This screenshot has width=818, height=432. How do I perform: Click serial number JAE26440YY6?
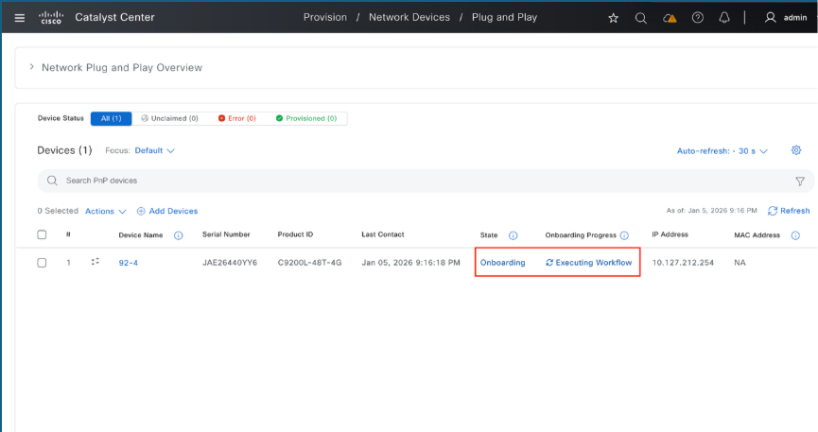tap(230, 263)
